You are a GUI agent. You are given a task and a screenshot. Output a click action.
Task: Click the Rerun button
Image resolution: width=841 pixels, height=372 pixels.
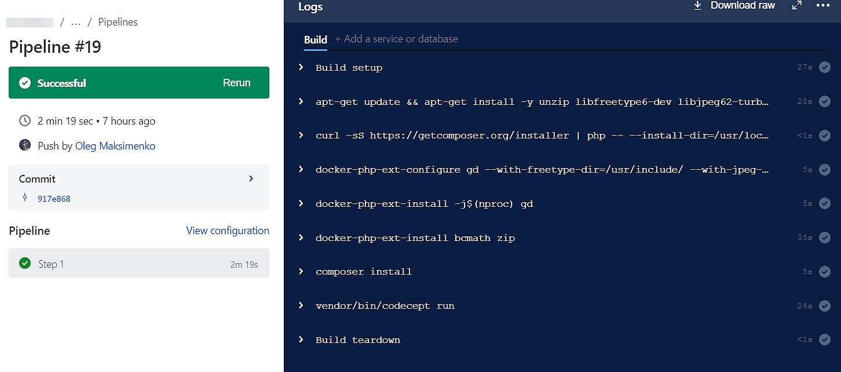coord(236,82)
